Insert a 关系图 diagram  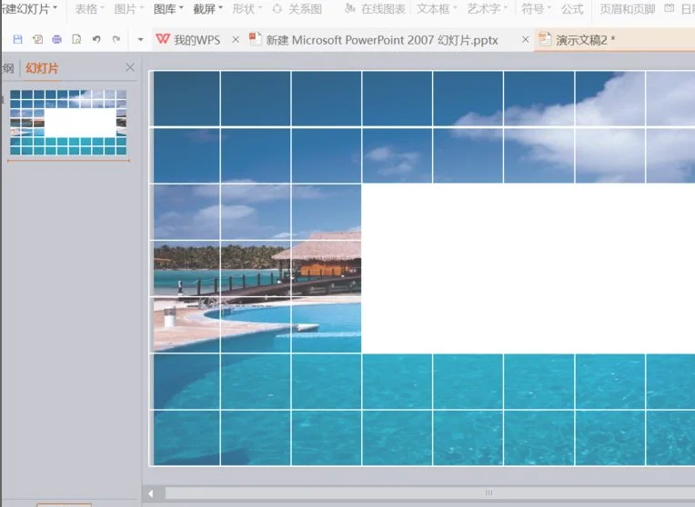click(297, 9)
